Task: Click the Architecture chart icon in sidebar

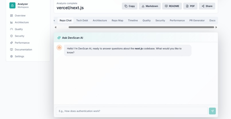Action: [x=11, y=22]
